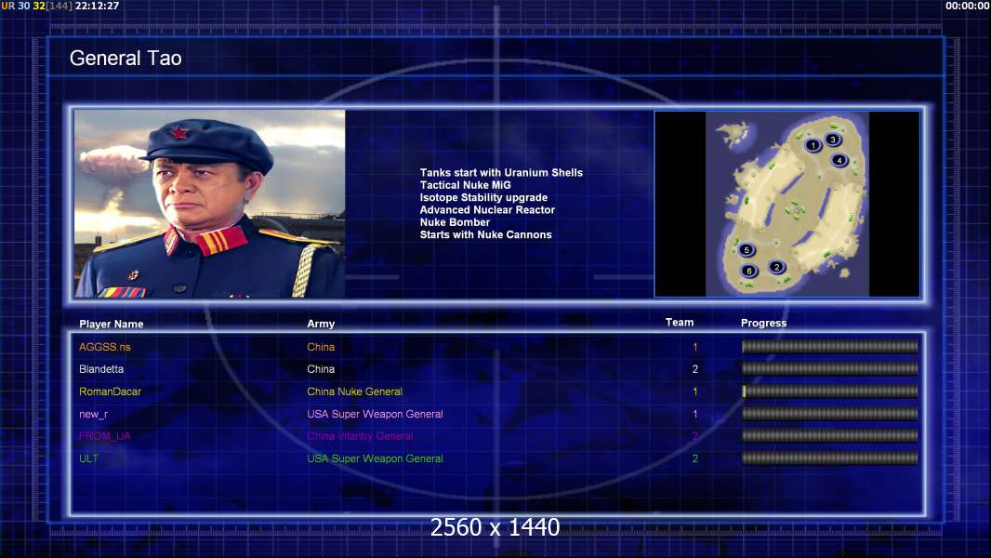Click 'Tactical Nuke MiG' line
Image resolution: width=991 pixels, height=558 pixels.
click(x=465, y=185)
